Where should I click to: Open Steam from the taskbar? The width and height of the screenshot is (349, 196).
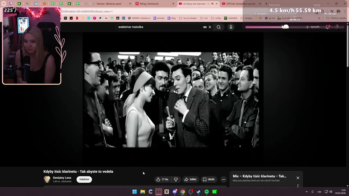198,192
